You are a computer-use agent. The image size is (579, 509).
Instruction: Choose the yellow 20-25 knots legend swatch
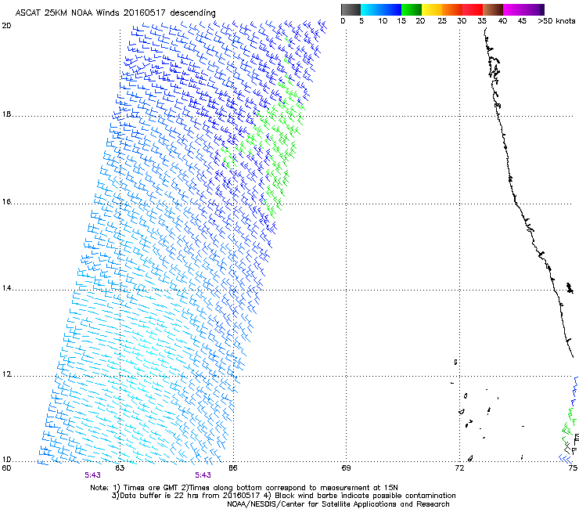tap(432, 9)
